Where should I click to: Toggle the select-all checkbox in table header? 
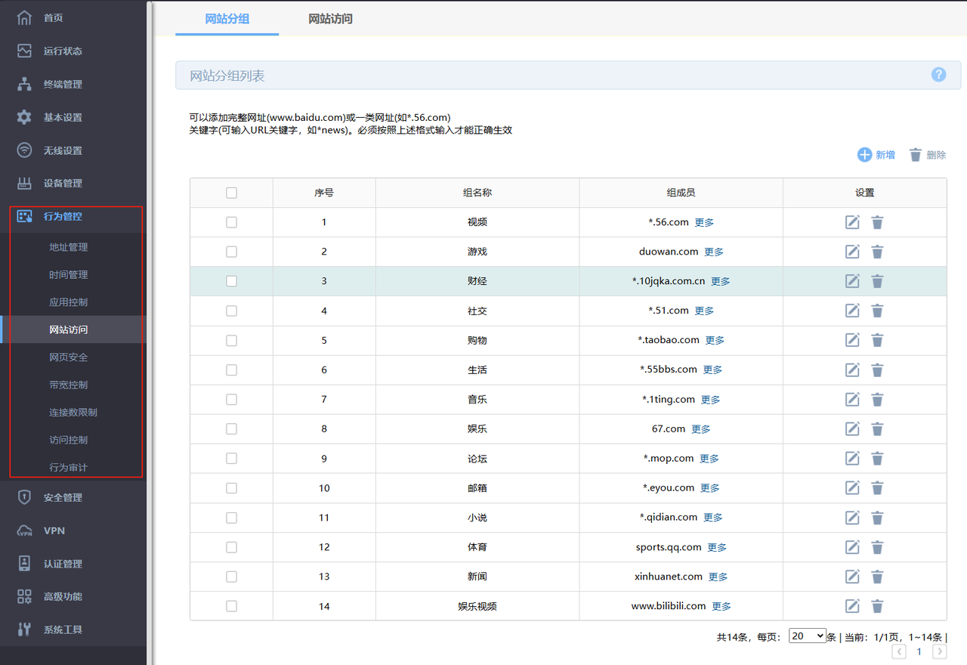pyautogui.click(x=231, y=193)
